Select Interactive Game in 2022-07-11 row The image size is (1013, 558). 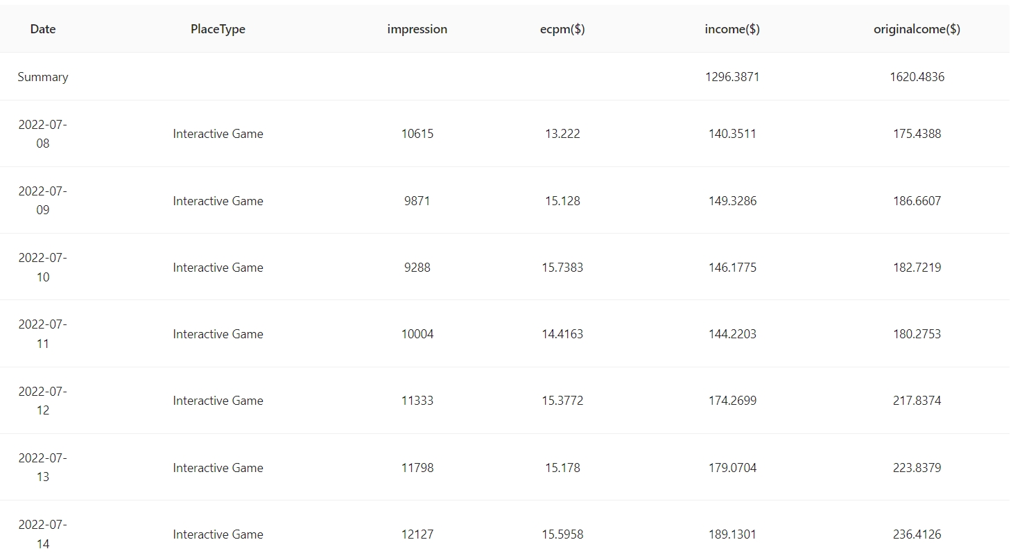[218, 334]
